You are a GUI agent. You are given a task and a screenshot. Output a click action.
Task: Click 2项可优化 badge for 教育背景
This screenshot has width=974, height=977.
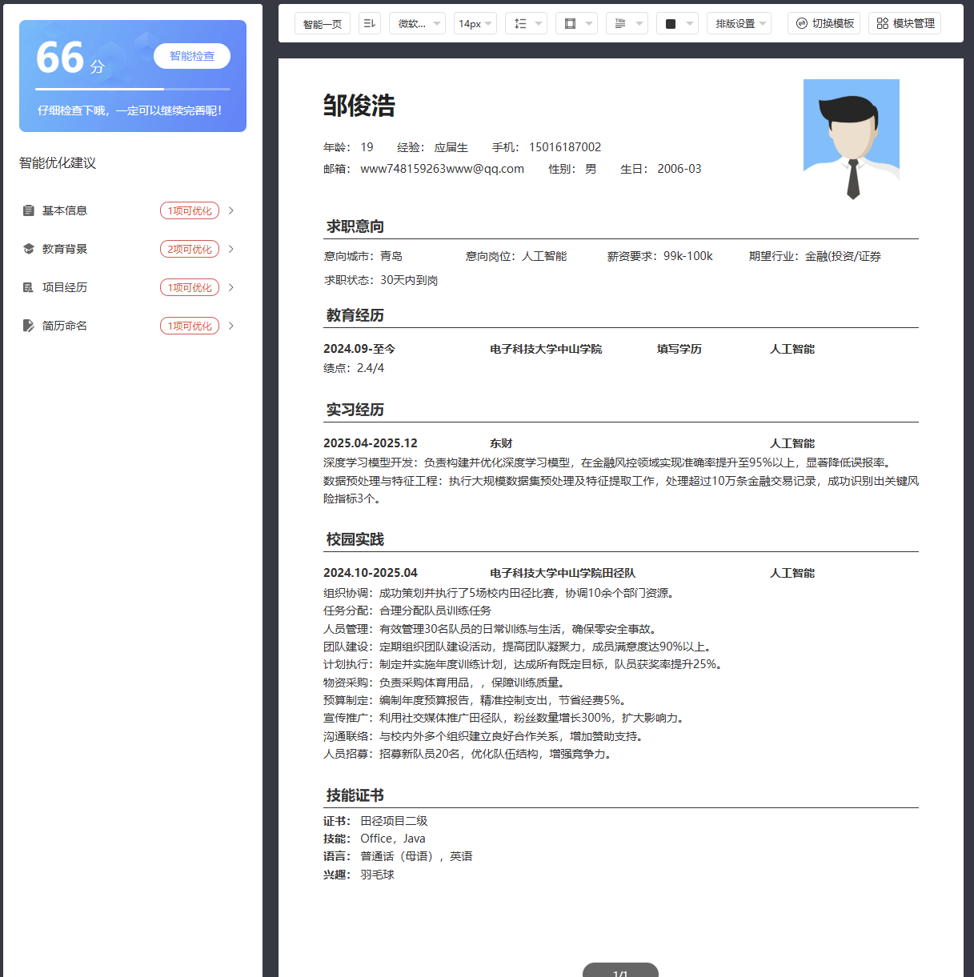click(x=190, y=249)
